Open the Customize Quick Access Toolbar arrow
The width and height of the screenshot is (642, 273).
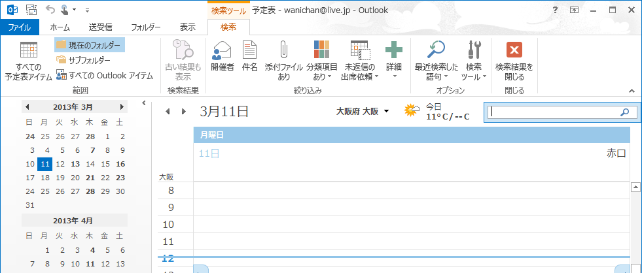pos(88,10)
